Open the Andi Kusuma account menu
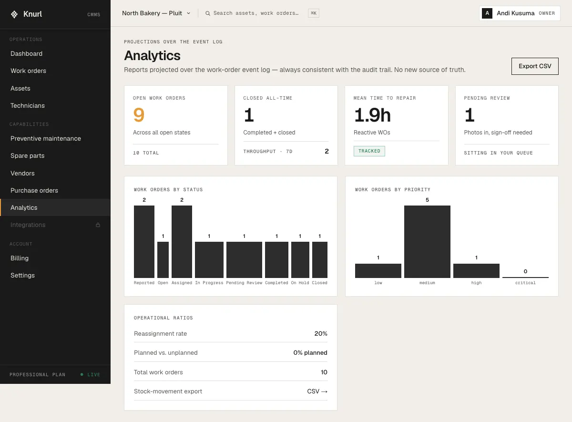This screenshot has height=422, width=572. (520, 13)
